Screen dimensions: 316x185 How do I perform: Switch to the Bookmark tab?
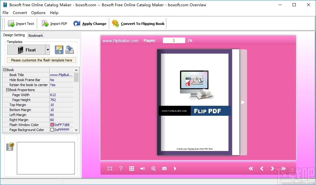click(35, 35)
